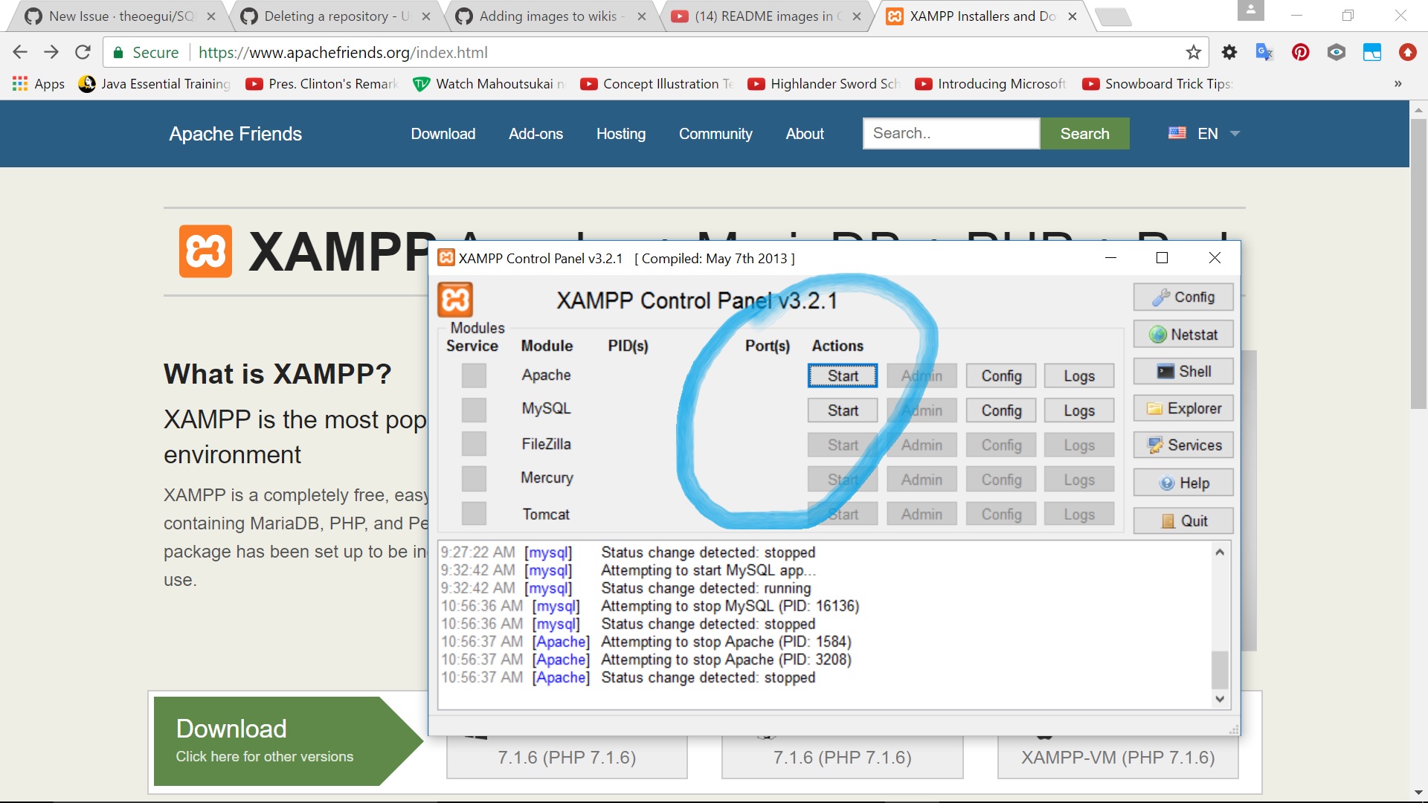Start the Apache module

[843, 376]
